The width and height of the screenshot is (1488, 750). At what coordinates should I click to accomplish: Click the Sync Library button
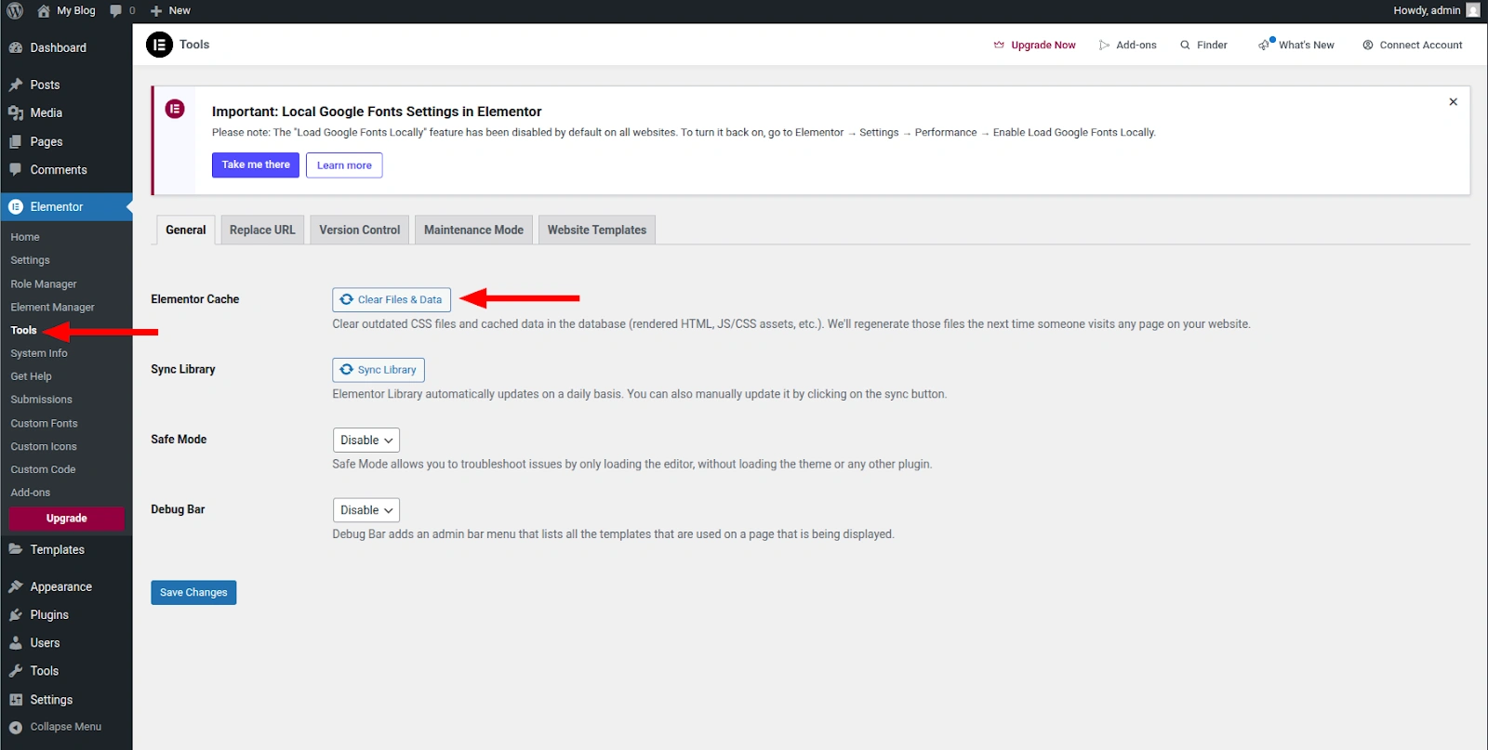click(379, 370)
